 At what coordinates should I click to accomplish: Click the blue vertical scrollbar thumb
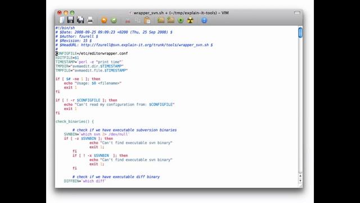pyautogui.click(x=300, y=33)
